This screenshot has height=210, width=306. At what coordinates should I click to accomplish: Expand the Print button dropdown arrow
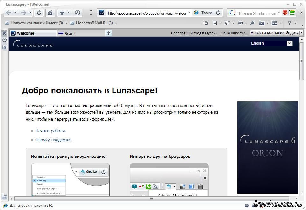246,23
